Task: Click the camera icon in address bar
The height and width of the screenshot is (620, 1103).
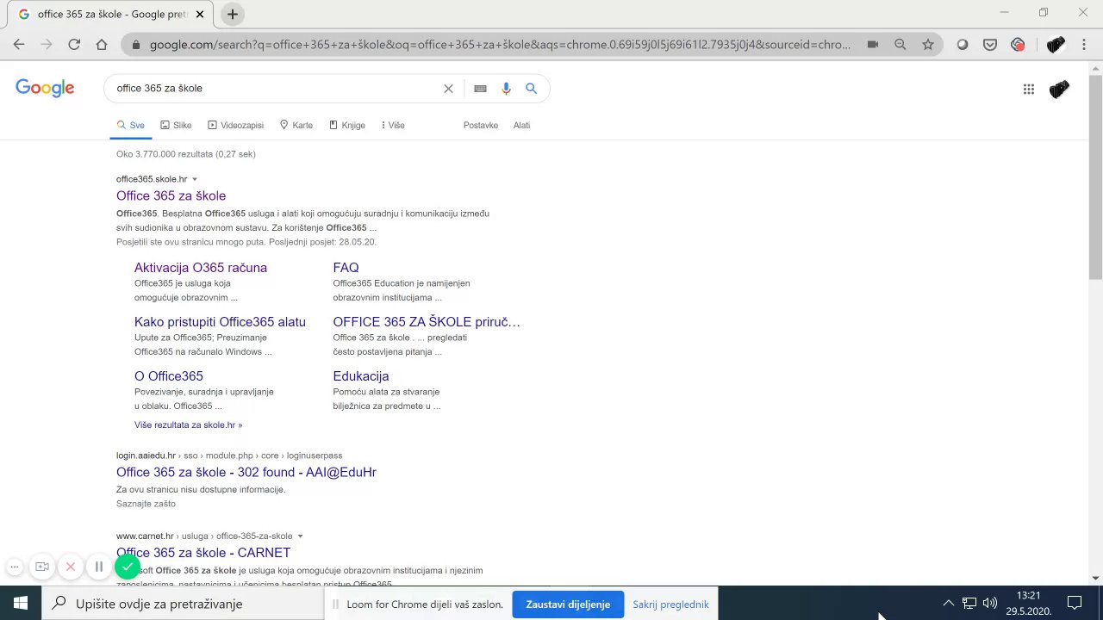Action: pos(873,45)
